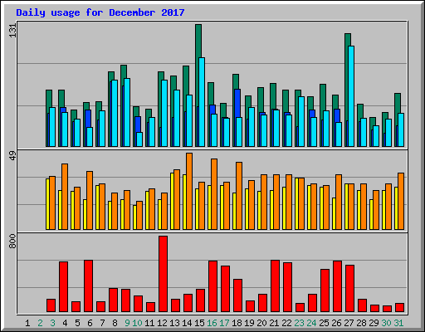Click day label 5 on the x-axis
The height and width of the screenshot is (332, 425).
[77, 323]
